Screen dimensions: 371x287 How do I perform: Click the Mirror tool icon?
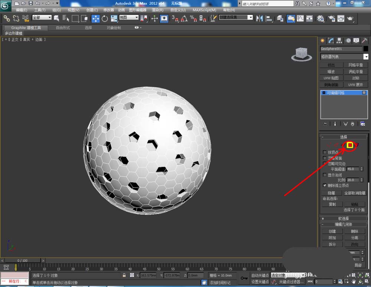259,19
